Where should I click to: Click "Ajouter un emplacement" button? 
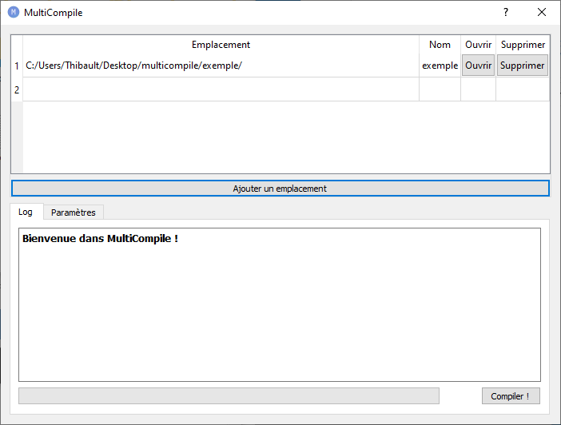coord(280,189)
